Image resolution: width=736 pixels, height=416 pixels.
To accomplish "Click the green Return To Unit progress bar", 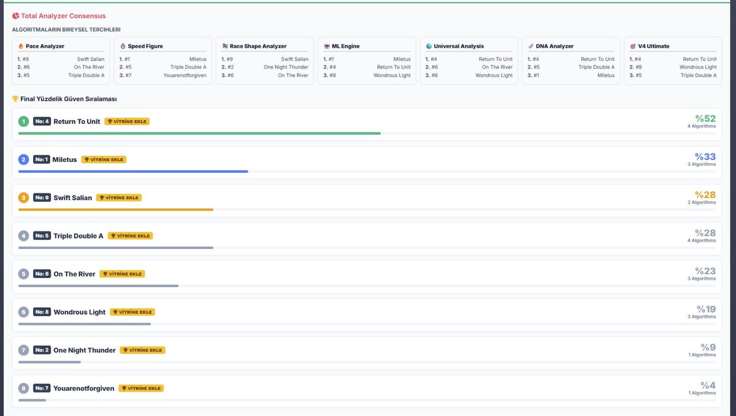I will (199, 133).
